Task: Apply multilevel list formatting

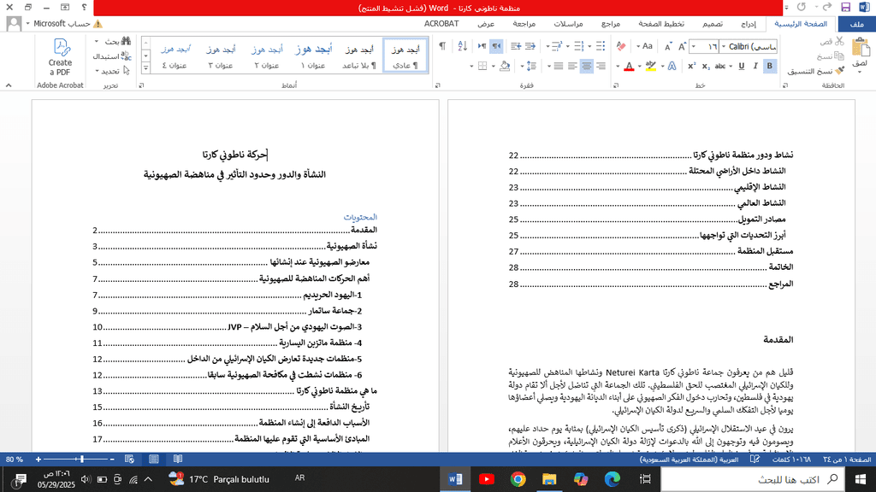Action: point(557,46)
